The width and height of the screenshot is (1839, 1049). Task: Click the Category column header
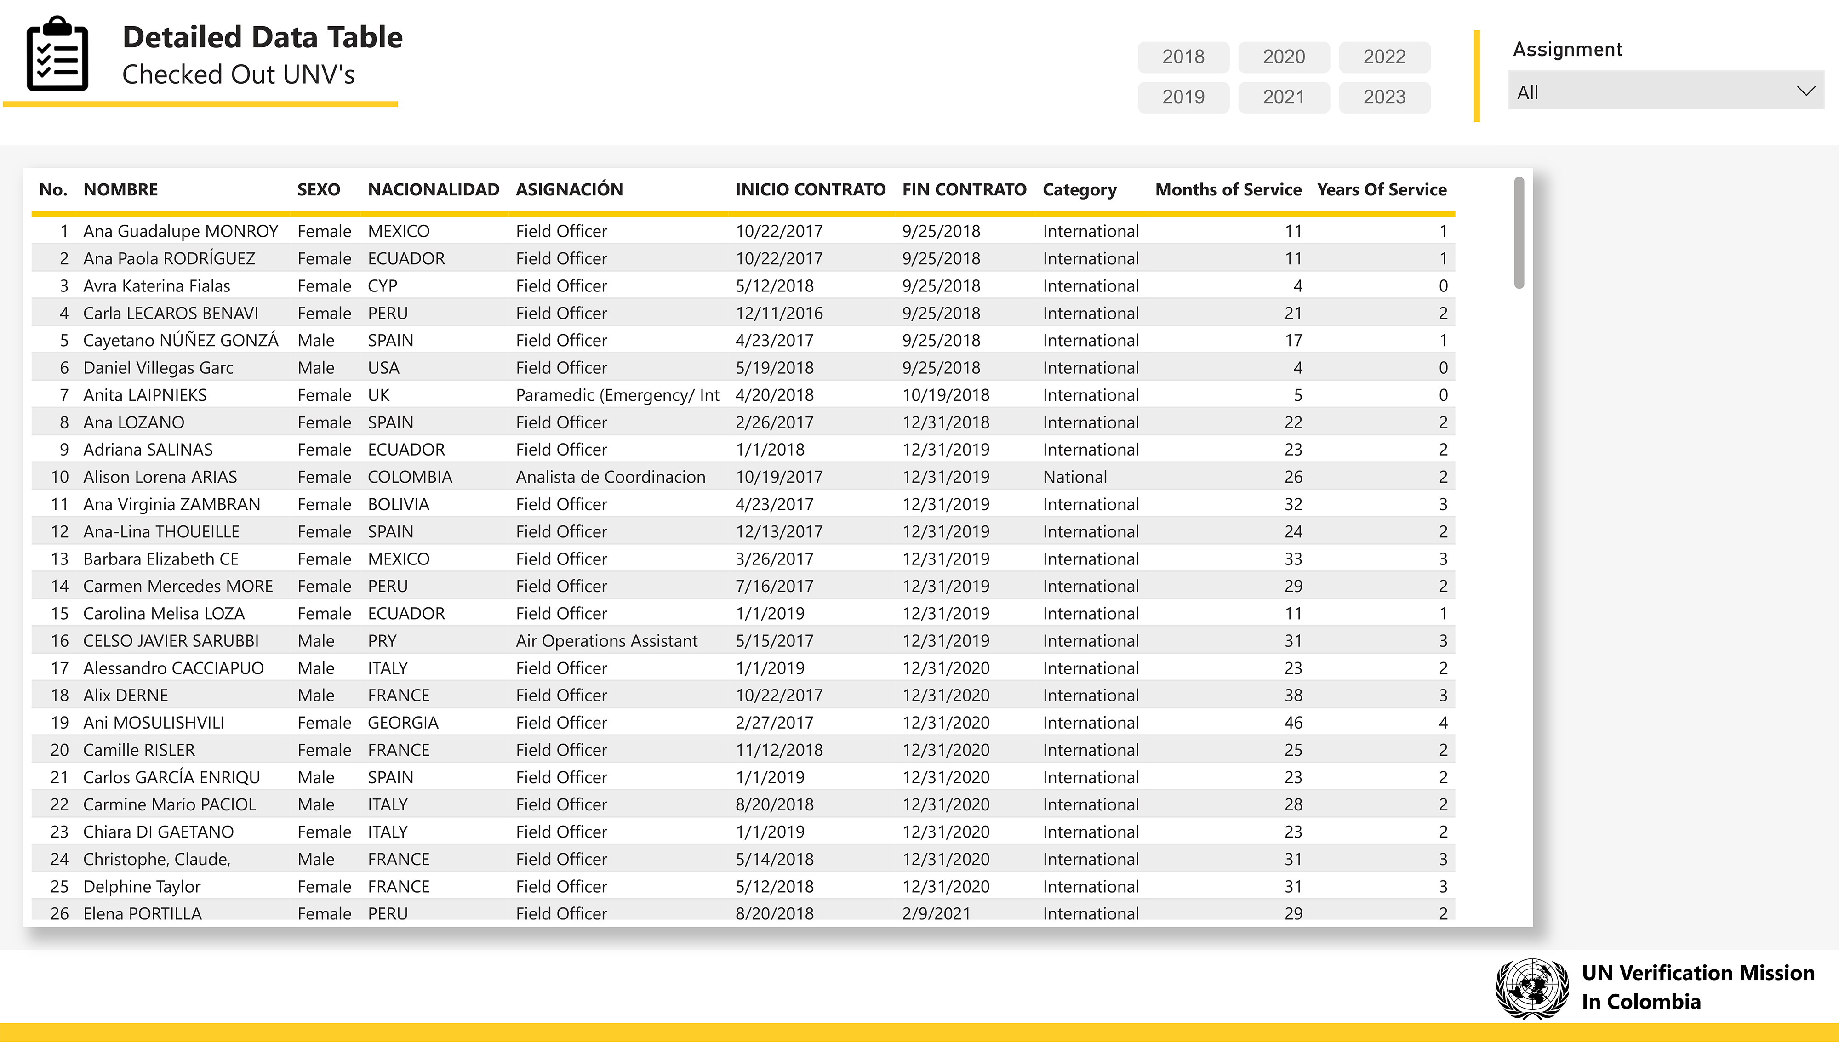point(1079,189)
